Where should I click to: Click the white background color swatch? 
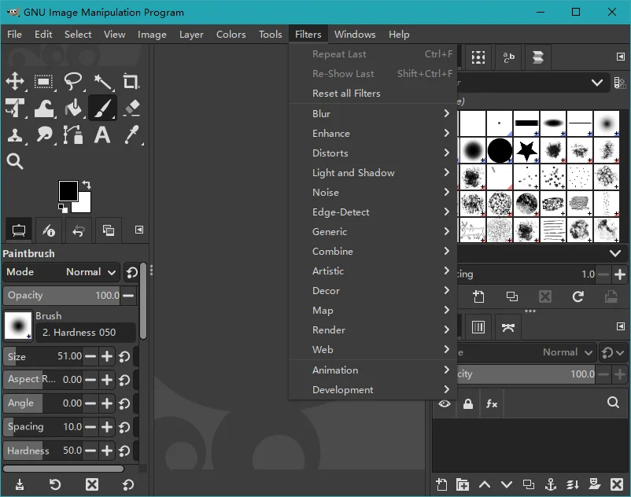point(84,204)
